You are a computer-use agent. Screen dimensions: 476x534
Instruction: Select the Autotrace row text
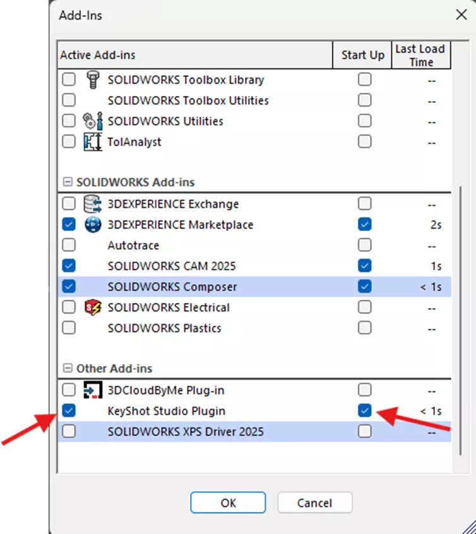tap(133, 246)
